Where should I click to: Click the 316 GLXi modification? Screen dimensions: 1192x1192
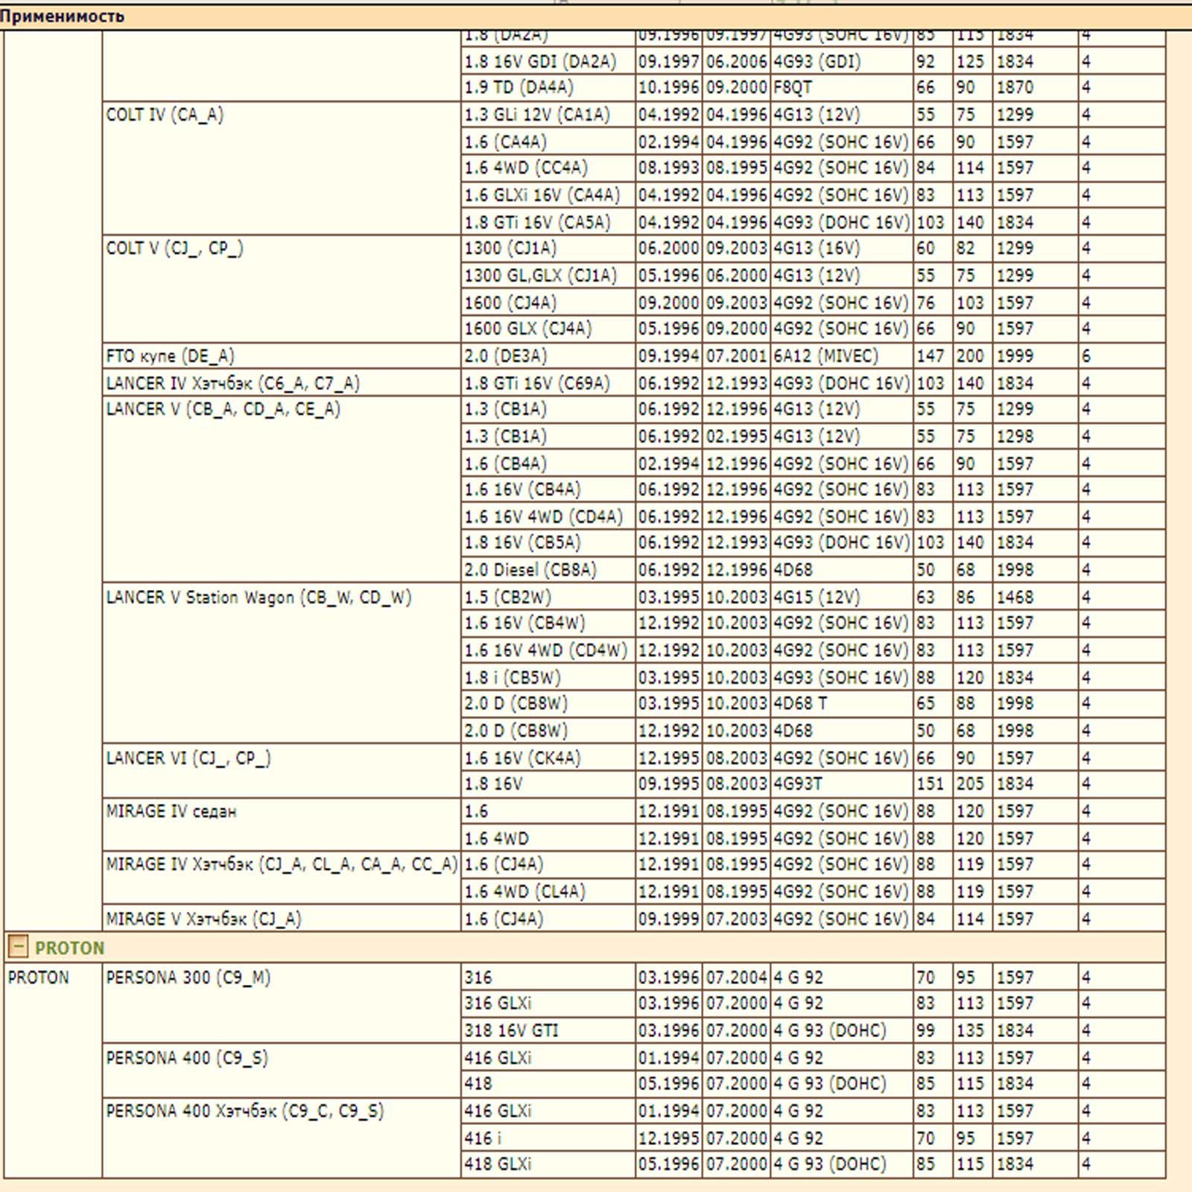point(548,1004)
